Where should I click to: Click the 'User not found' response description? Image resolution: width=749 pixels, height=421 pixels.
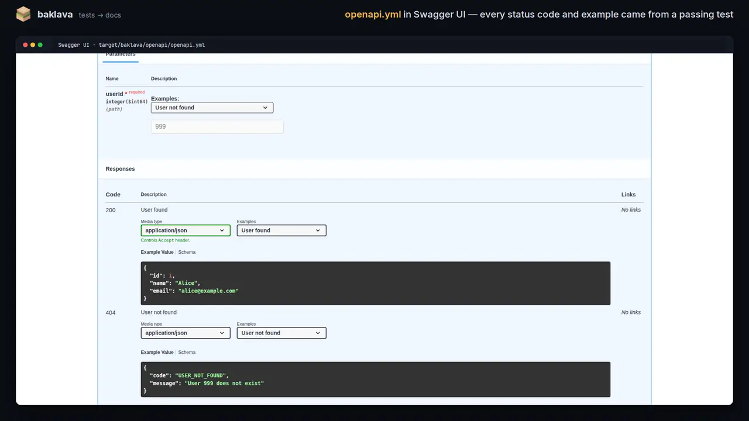point(159,312)
